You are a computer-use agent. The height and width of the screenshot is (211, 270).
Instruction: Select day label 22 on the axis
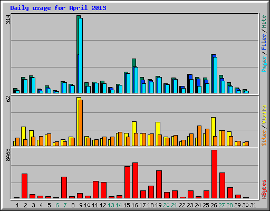pos(182,205)
